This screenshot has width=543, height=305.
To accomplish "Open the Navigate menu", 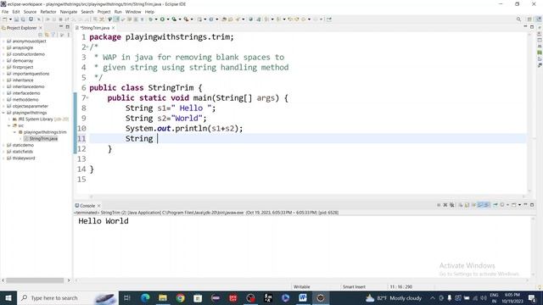I will point(69,12).
